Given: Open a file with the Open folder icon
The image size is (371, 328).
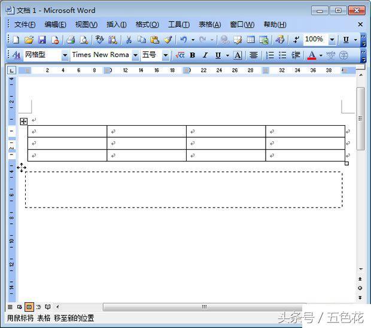Looking at the screenshot, I should pyautogui.click(x=29, y=40).
